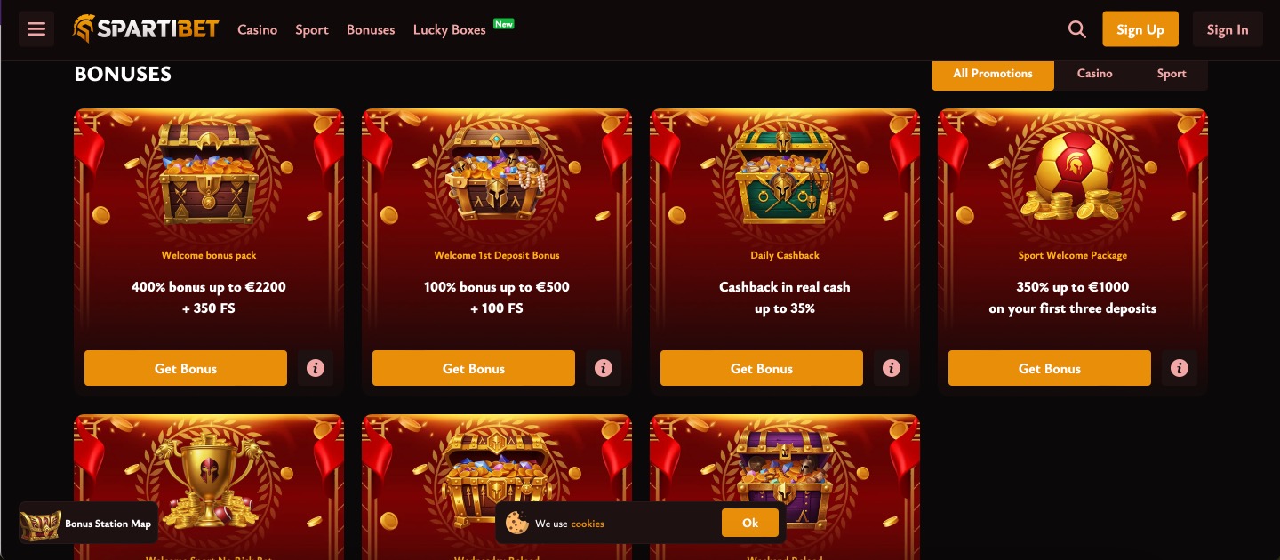Switch to the Casino promotions tab
This screenshot has height=560, width=1280.
pos(1094,74)
